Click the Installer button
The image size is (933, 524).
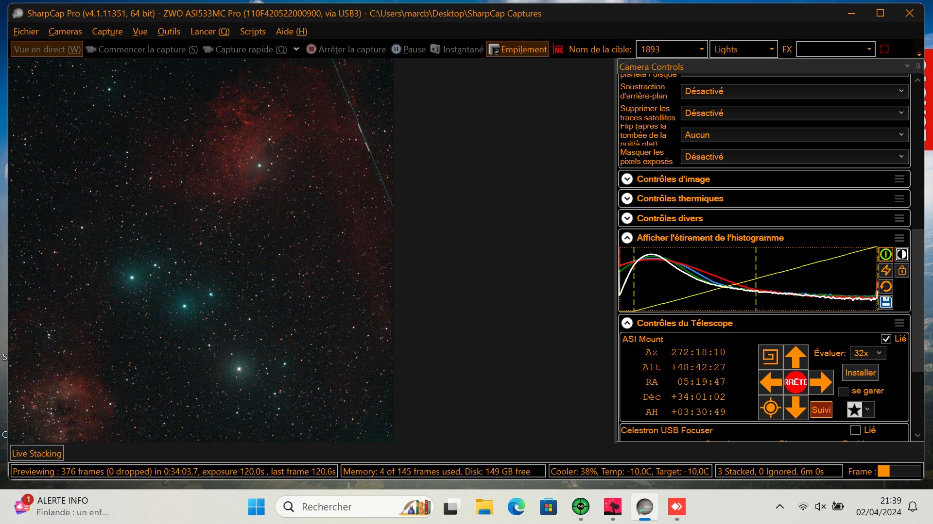pyautogui.click(x=860, y=373)
